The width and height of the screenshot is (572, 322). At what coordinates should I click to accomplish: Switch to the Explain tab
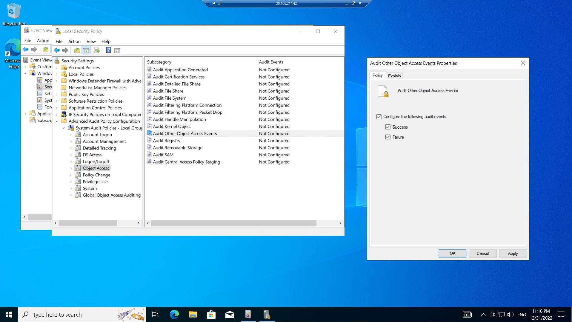[394, 76]
